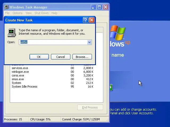The width and height of the screenshot is (170, 127).
Task: Click CPU Usage: 5% in the status bar
Action: click(x=40, y=119)
